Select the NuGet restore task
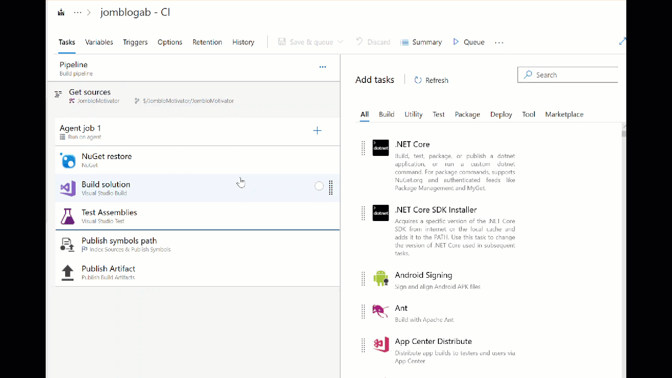Viewport: 672px width, 378px height. 197,160
